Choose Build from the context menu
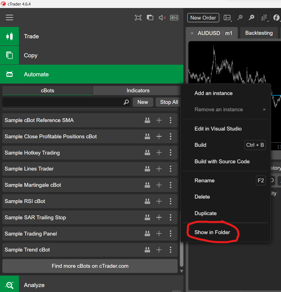This screenshot has width=281, height=292. tap(226, 145)
